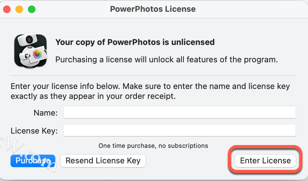Focus the License Key text field
Screen dimensions: 308x181
[179, 130]
